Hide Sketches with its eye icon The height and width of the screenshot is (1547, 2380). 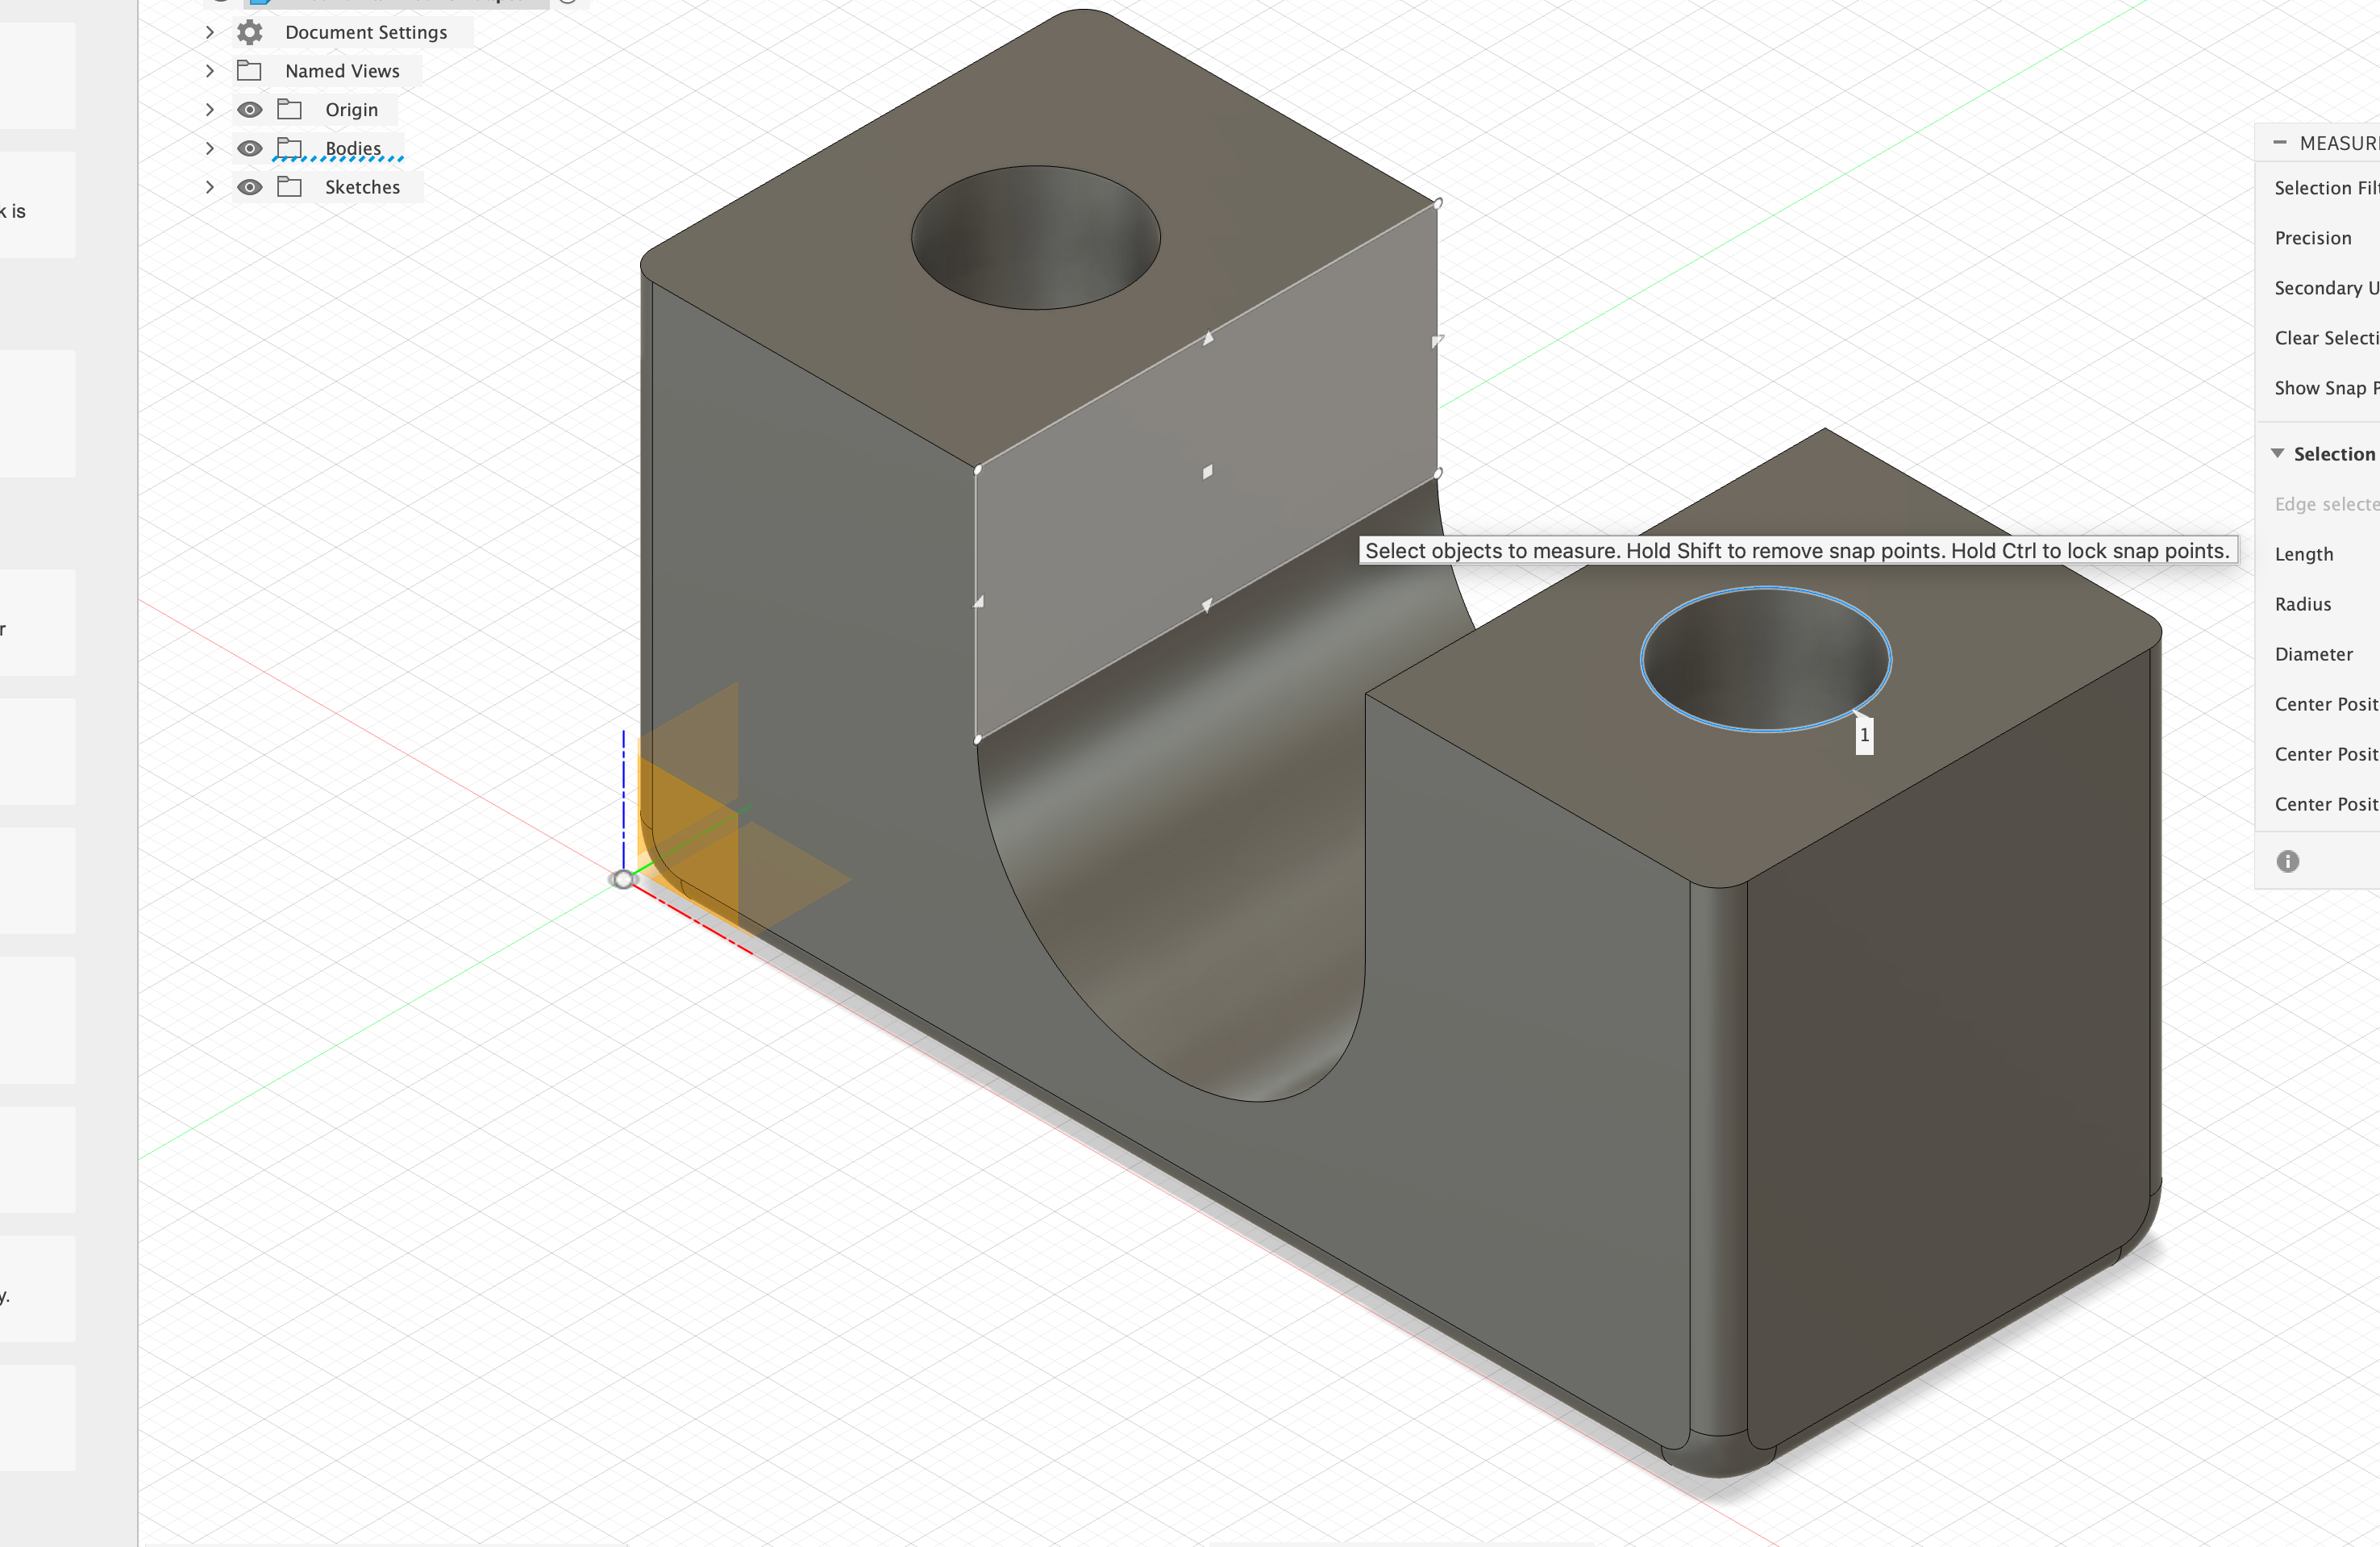click(x=250, y=187)
